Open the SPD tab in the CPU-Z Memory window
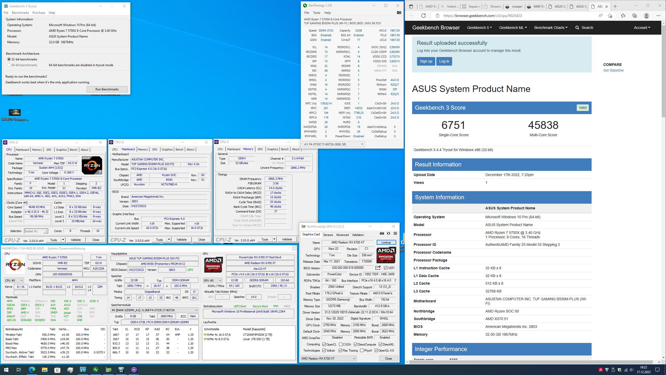The image size is (666, 375). tap(260, 149)
